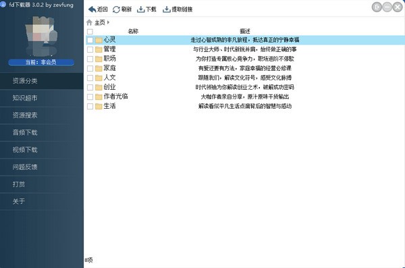This screenshot has width=405, height=268.
Task: Open the 职场 folder icon
Action: (99, 59)
